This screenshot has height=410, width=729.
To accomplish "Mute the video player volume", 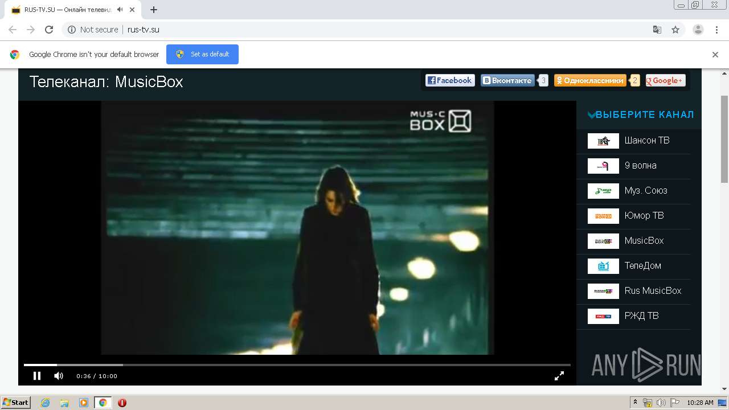I will (x=59, y=376).
